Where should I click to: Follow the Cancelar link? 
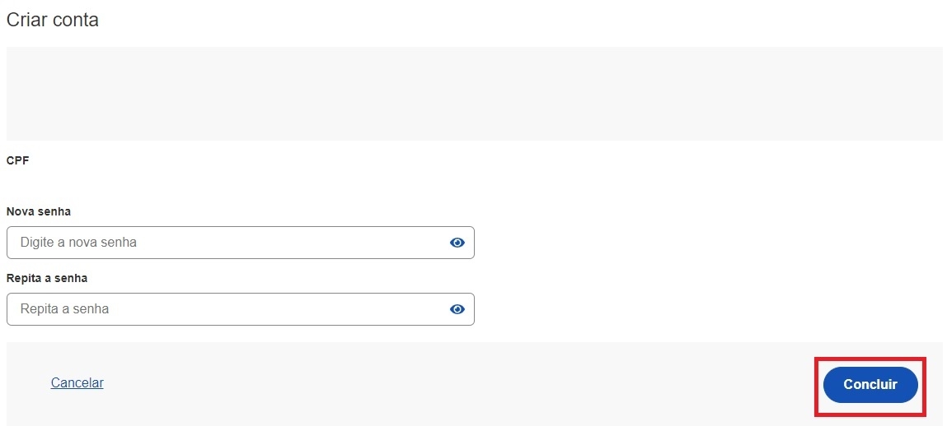pyautogui.click(x=77, y=382)
